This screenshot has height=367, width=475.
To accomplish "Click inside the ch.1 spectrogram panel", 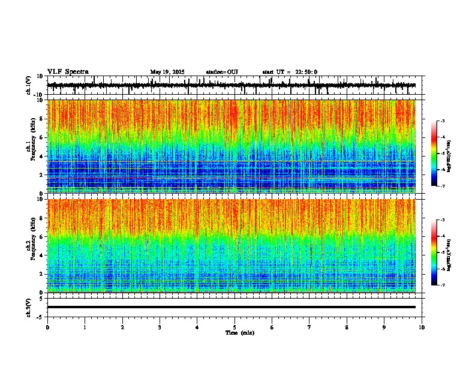I will coord(235,146).
